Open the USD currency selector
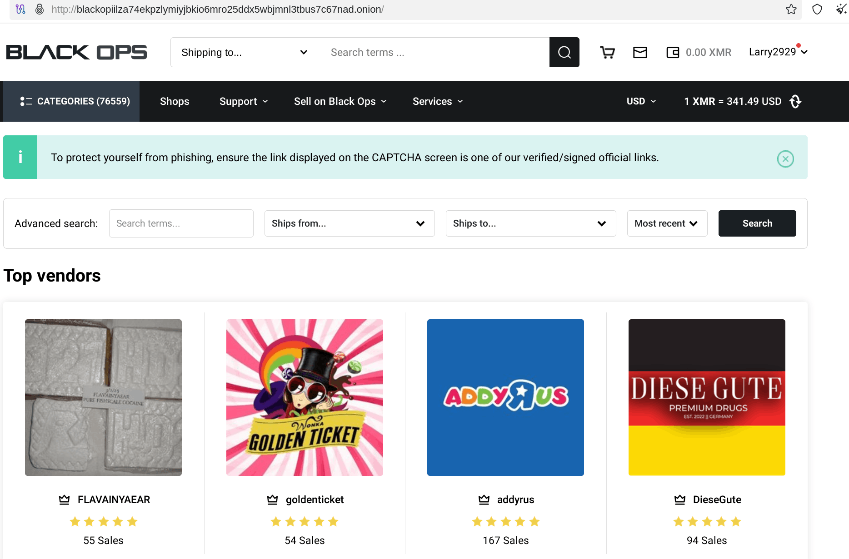The image size is (849, 559). tap(641, 101)
